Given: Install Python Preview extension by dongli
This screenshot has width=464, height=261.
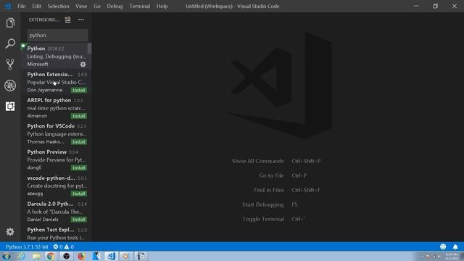Looking at the screenshot, I should pyautogui.click(x=79, y=167).
